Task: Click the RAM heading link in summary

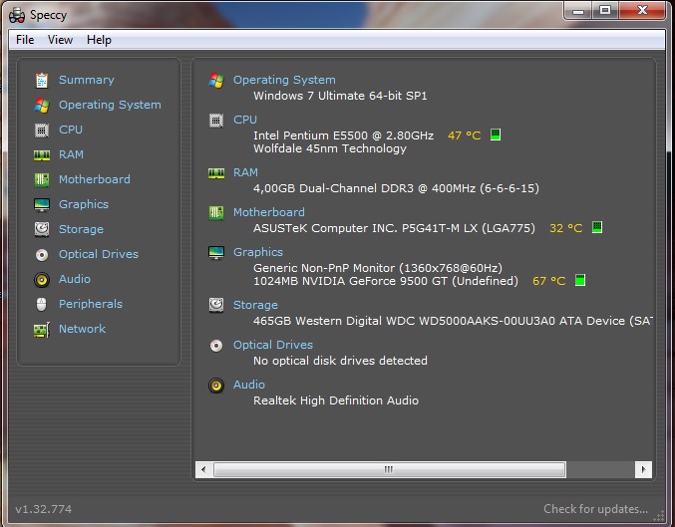Action: click(x=245, y=172)
